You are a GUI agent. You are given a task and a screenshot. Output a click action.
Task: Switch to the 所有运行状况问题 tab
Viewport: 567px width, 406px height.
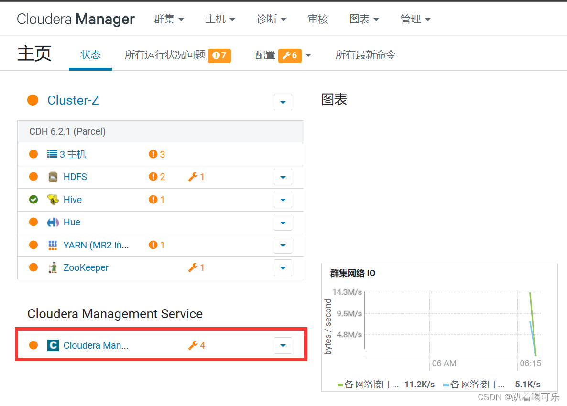(x=165, y=55)
